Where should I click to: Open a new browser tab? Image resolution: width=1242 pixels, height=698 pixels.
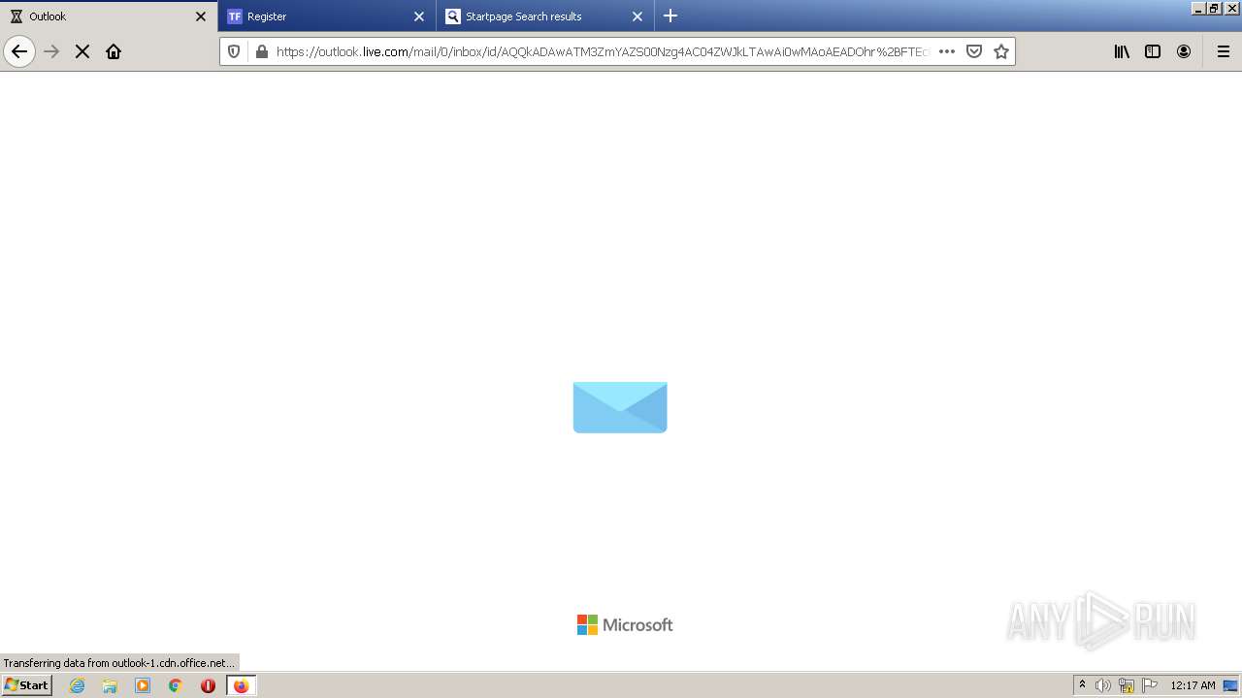click(670, 16)
